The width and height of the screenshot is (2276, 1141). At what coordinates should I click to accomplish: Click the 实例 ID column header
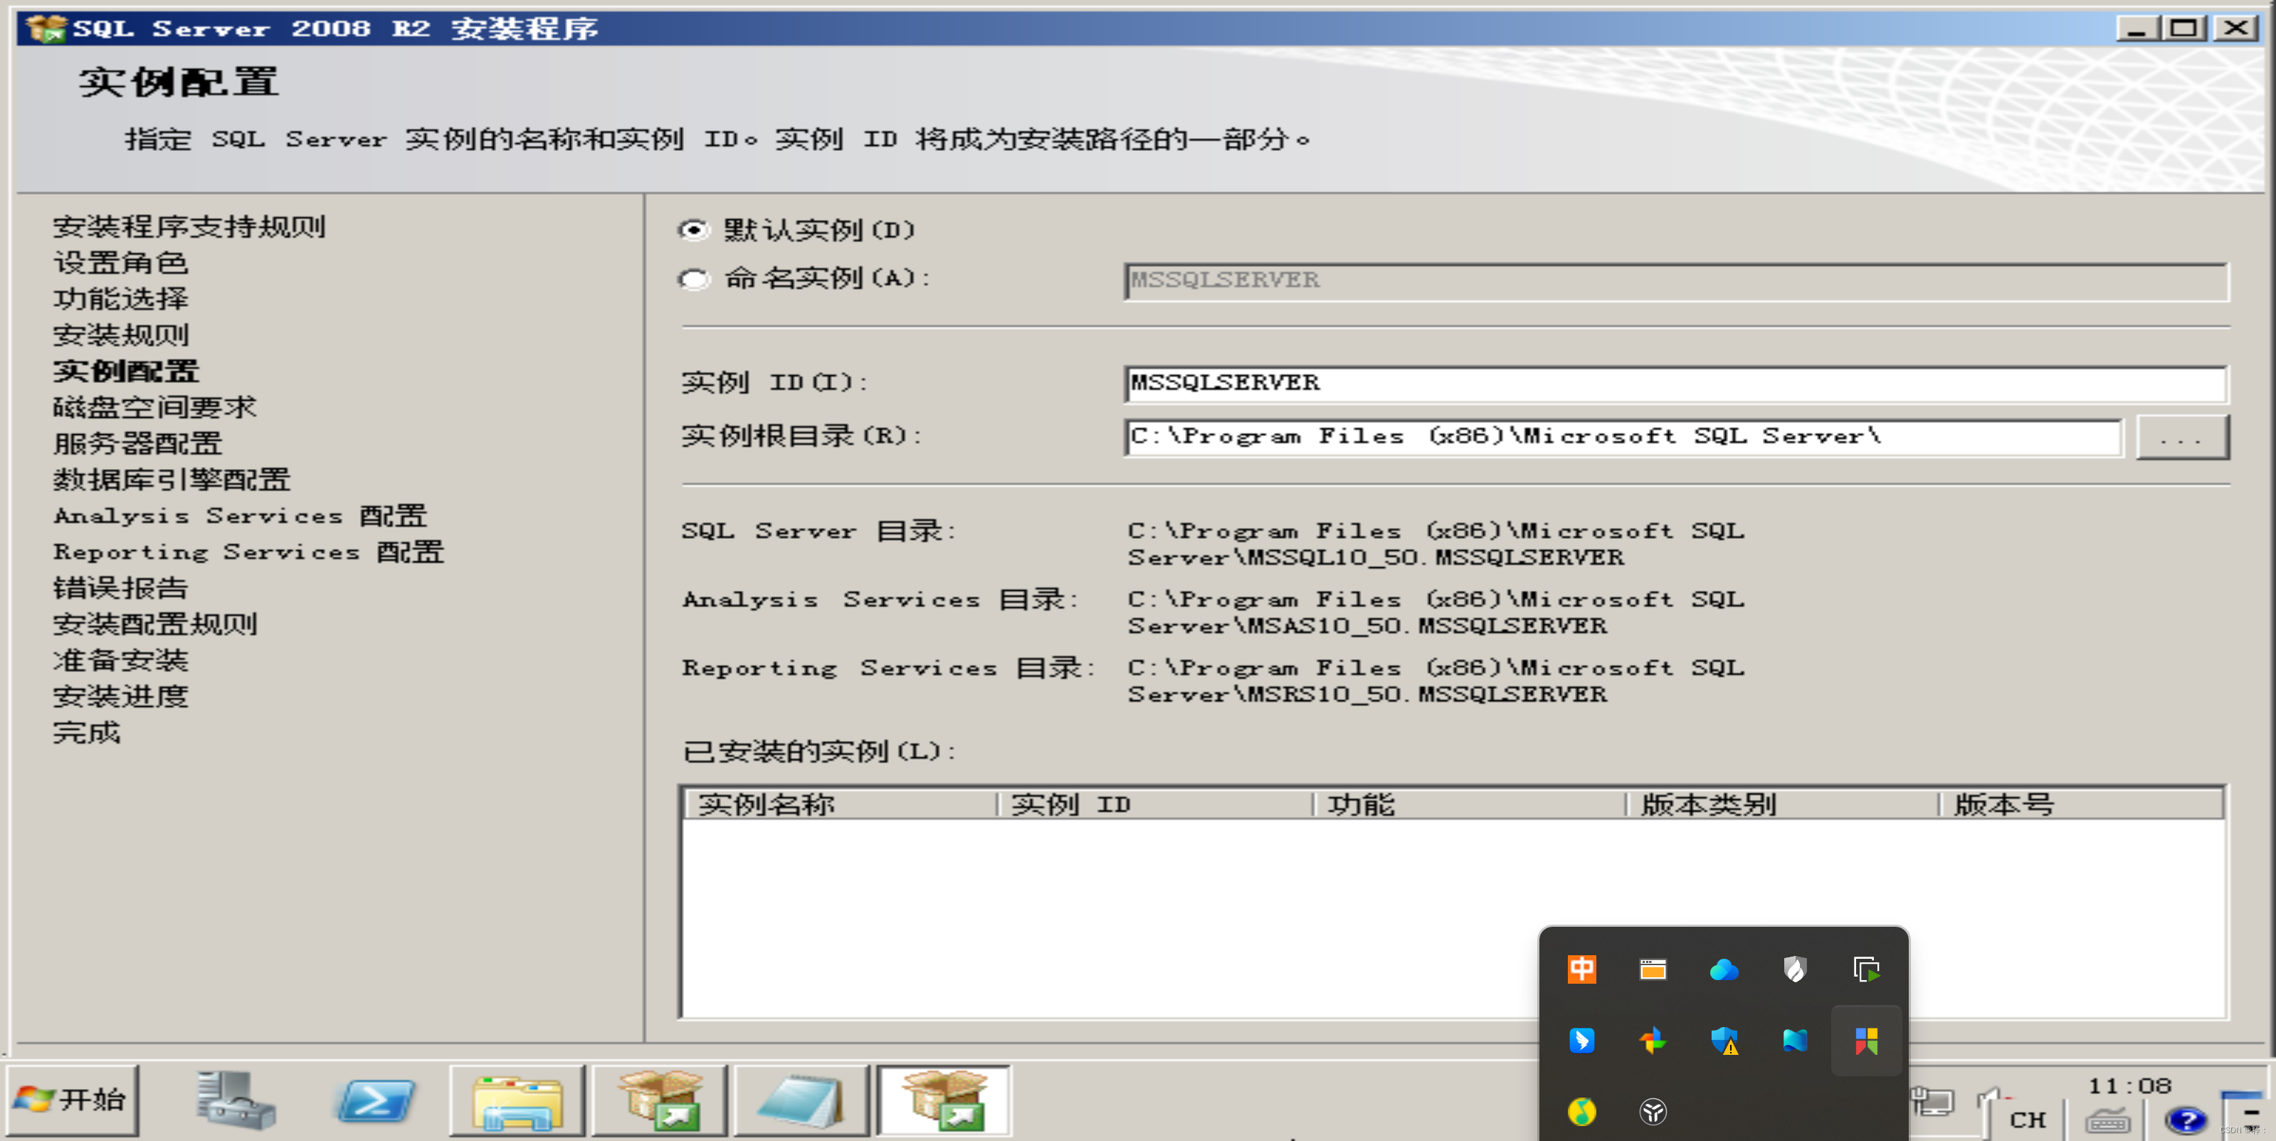click(1156, 804)
